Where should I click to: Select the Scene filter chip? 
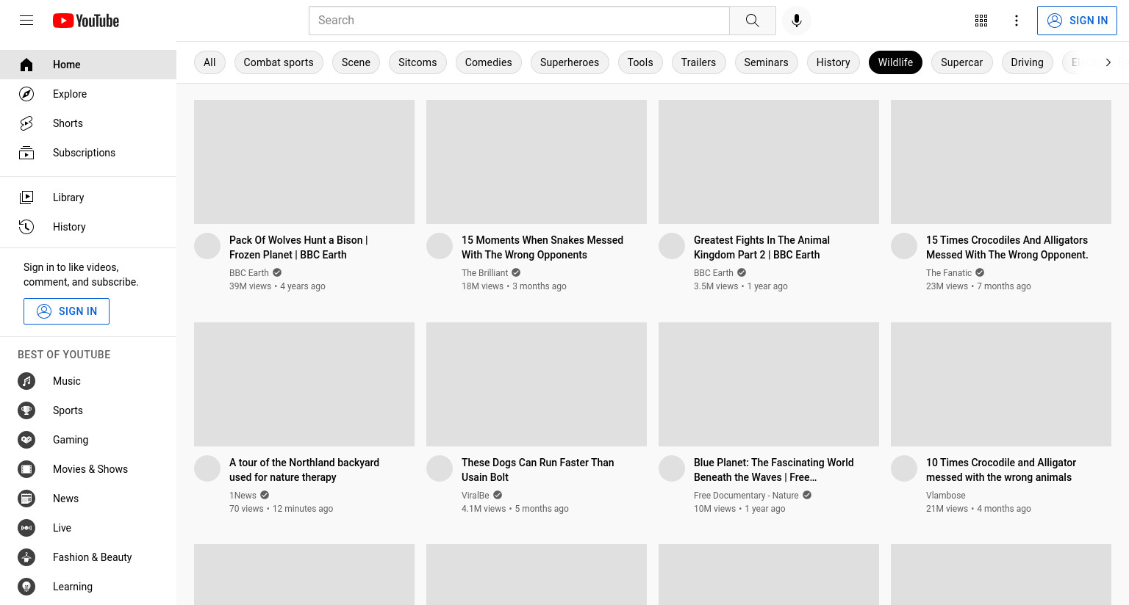[x=356, y=62]
